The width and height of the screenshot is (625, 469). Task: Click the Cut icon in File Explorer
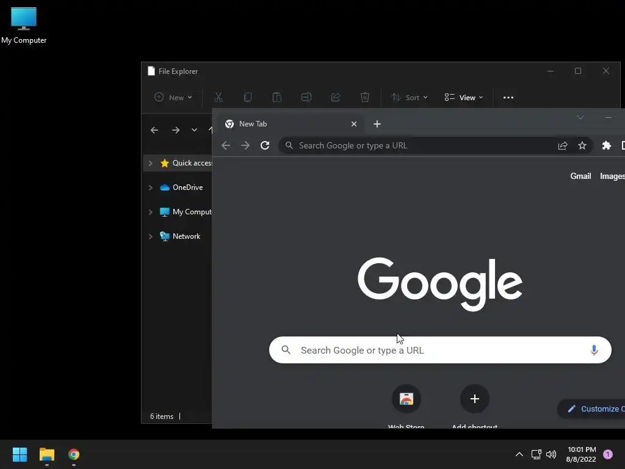(x=219, y=97)
